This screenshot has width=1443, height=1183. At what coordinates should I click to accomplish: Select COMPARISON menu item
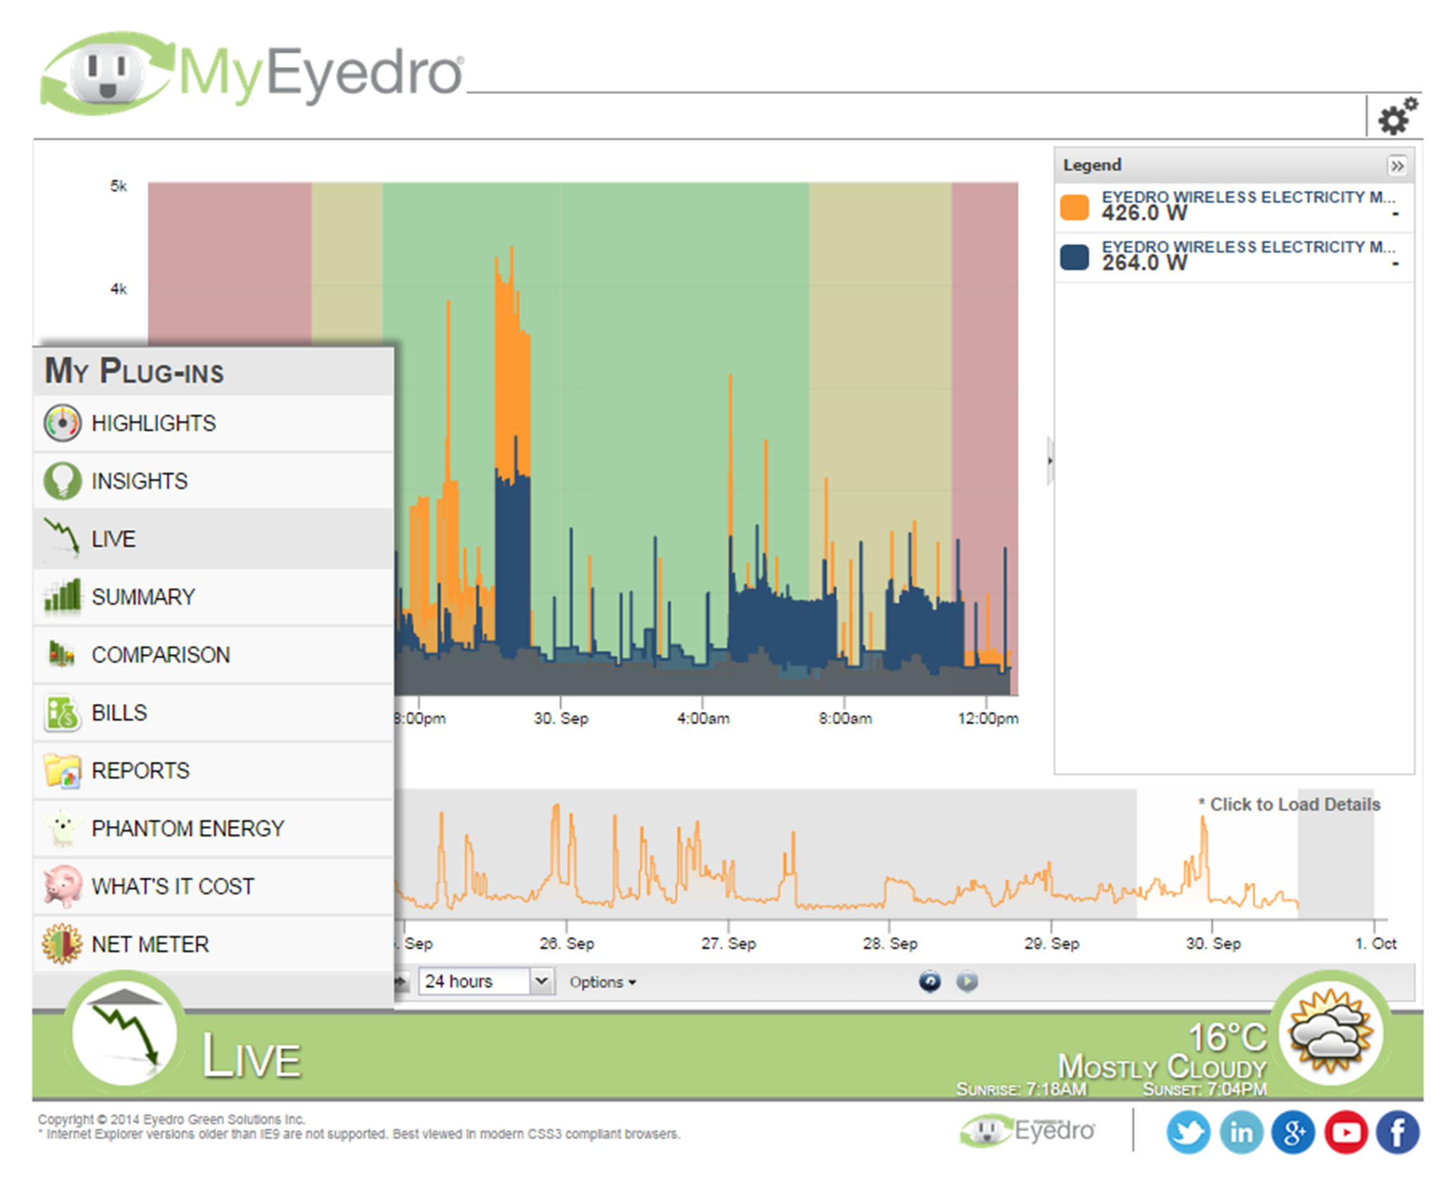213,655
